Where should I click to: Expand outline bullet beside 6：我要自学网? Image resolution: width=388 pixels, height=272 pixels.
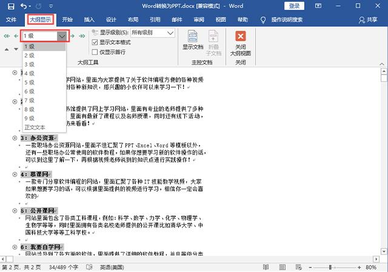click(x=15, y=247)
